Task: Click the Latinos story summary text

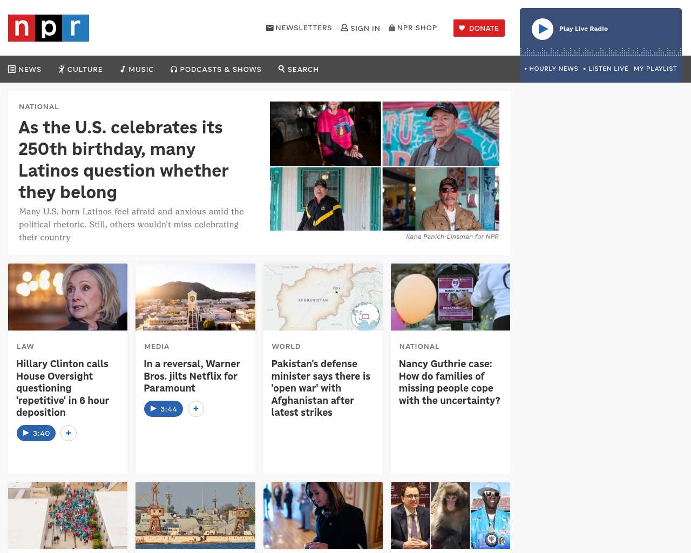Action: [131, 225]
